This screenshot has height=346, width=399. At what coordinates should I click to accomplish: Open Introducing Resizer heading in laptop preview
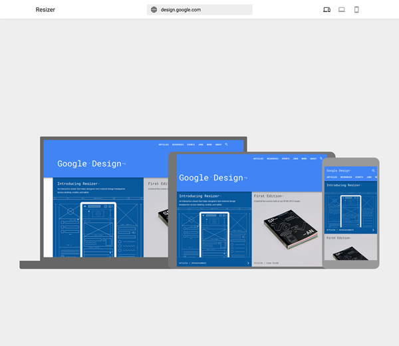78,184
